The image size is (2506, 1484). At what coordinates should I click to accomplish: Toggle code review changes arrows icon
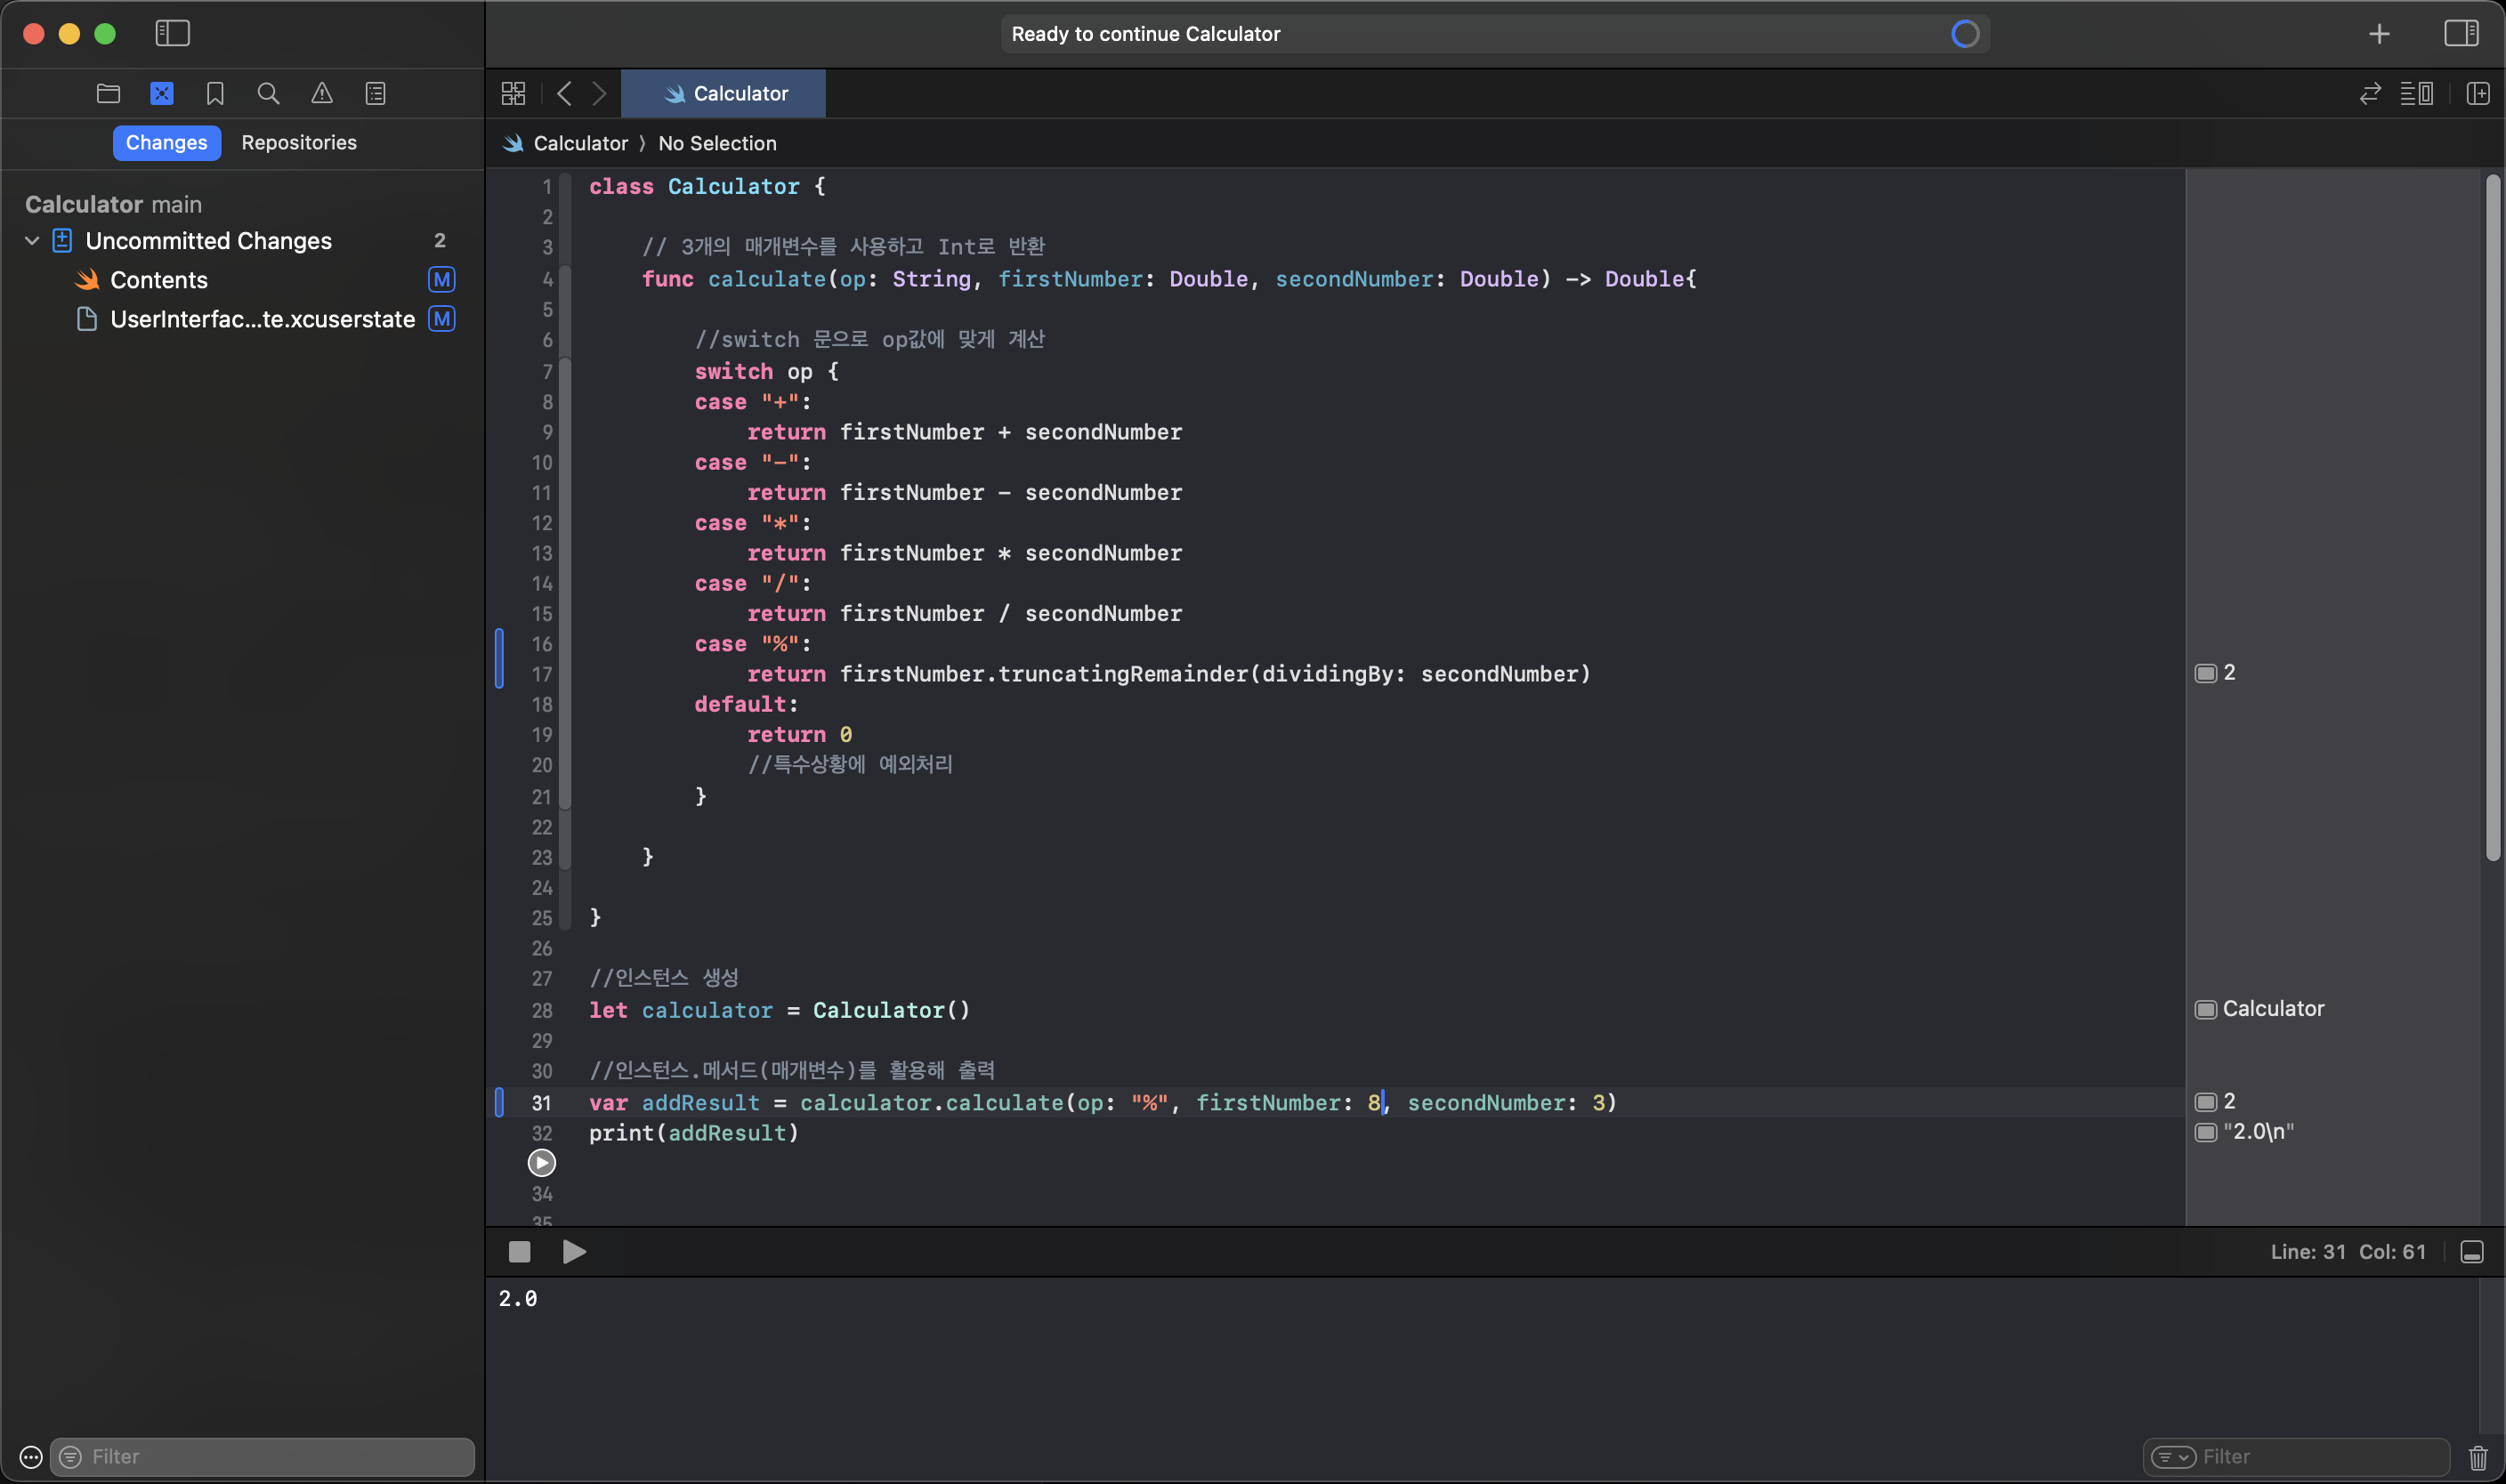(2370, 93)
